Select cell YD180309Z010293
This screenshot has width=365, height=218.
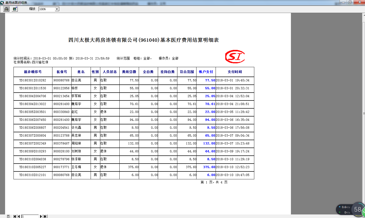coord(33,151)
